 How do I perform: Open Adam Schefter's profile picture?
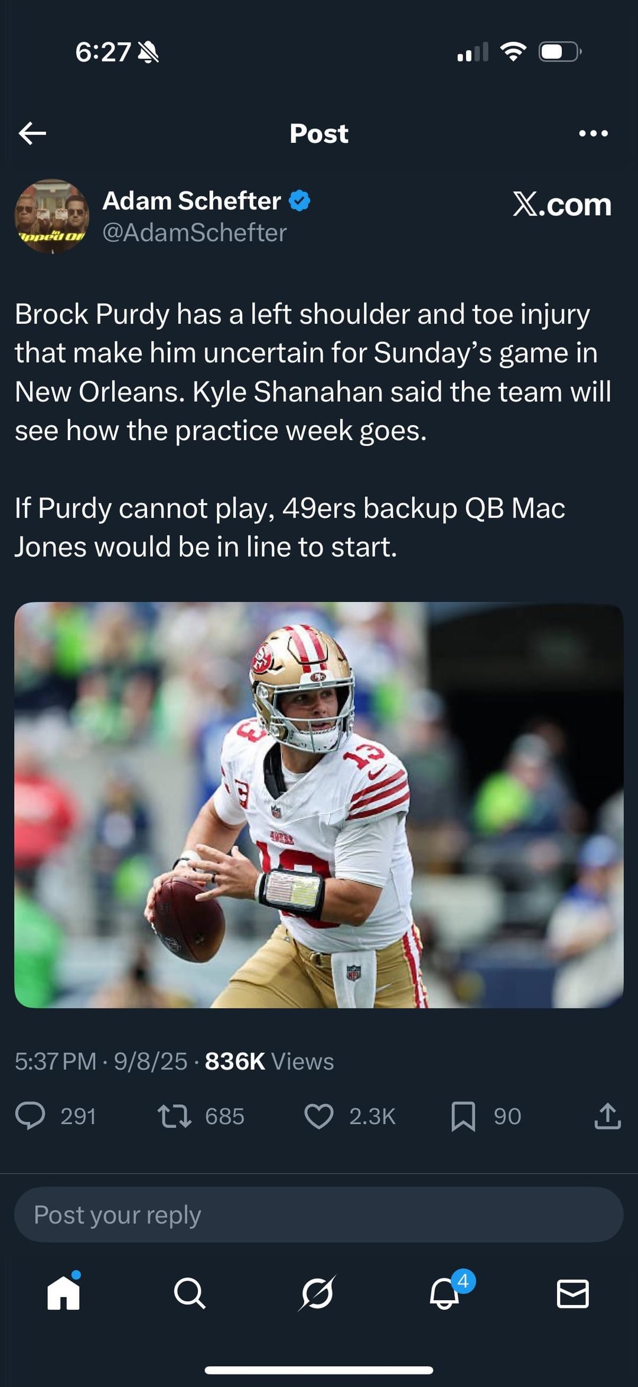click(x=52, y=216)
